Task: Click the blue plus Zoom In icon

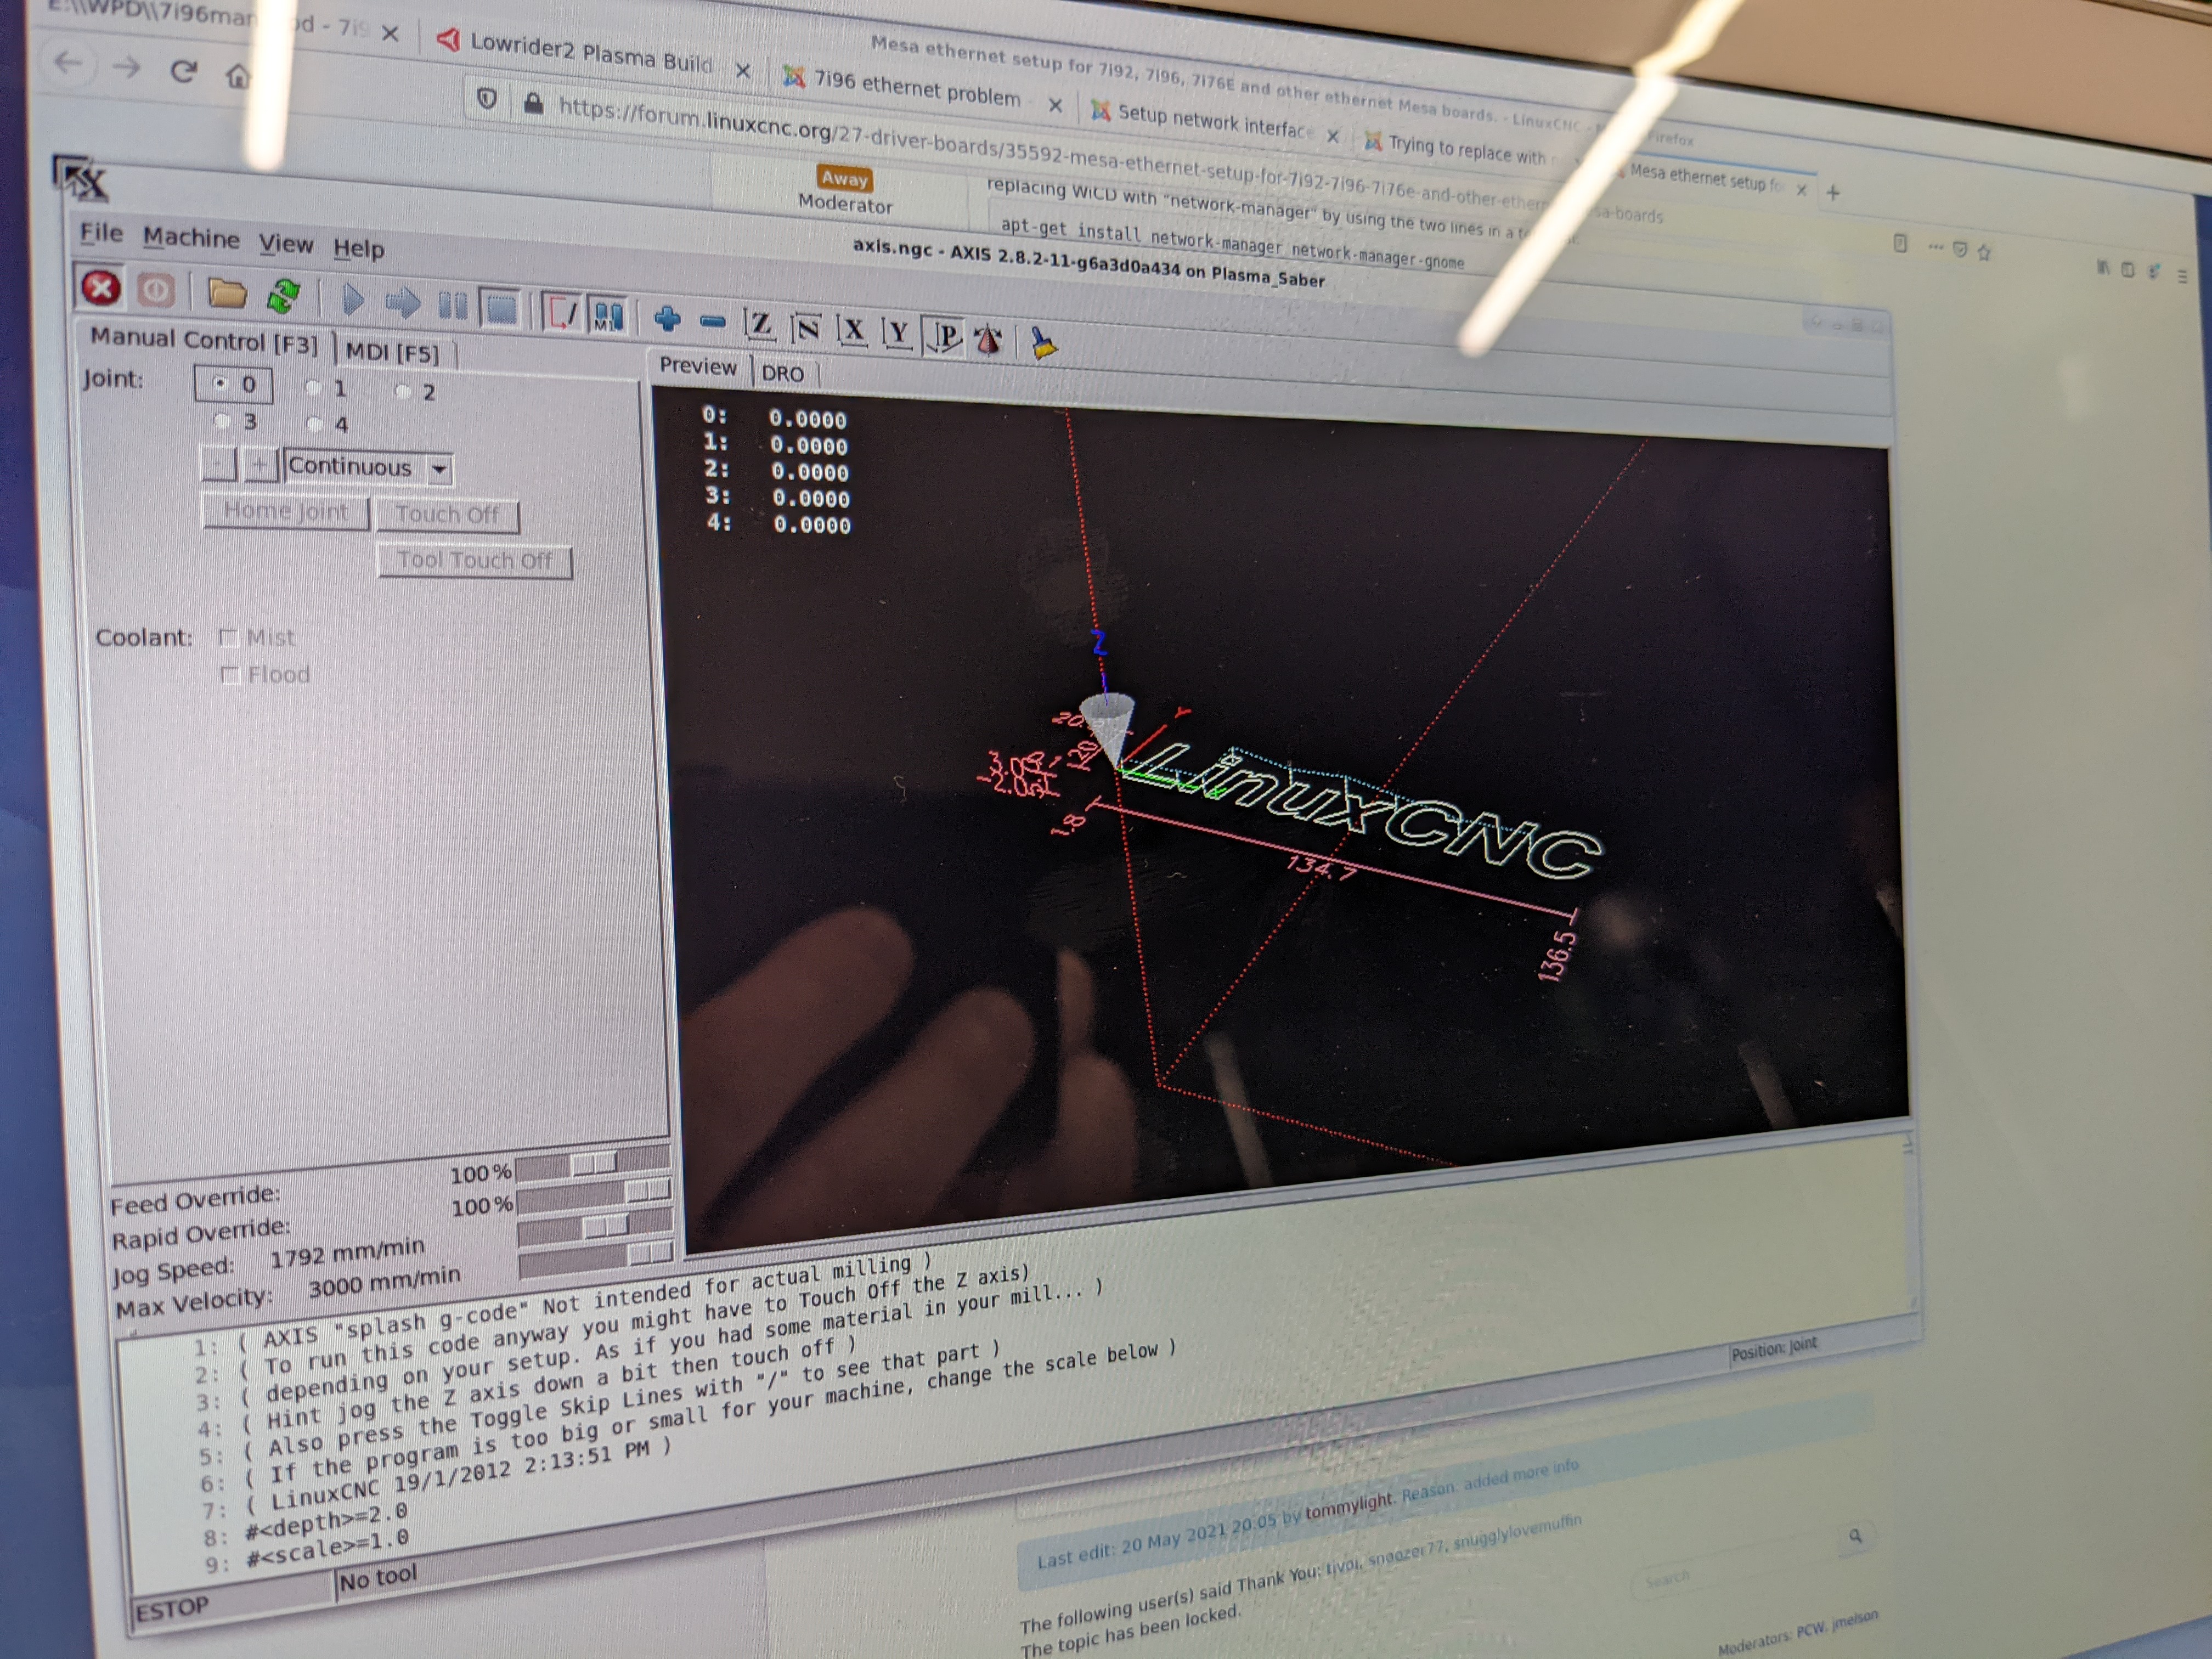Action: [667, 319]
